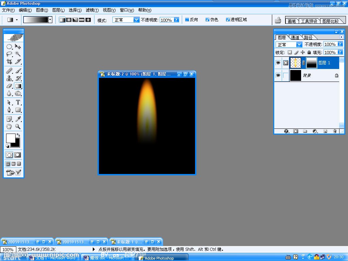Delete layer using the trash icon
348x261 pixels.
(335, 131)
